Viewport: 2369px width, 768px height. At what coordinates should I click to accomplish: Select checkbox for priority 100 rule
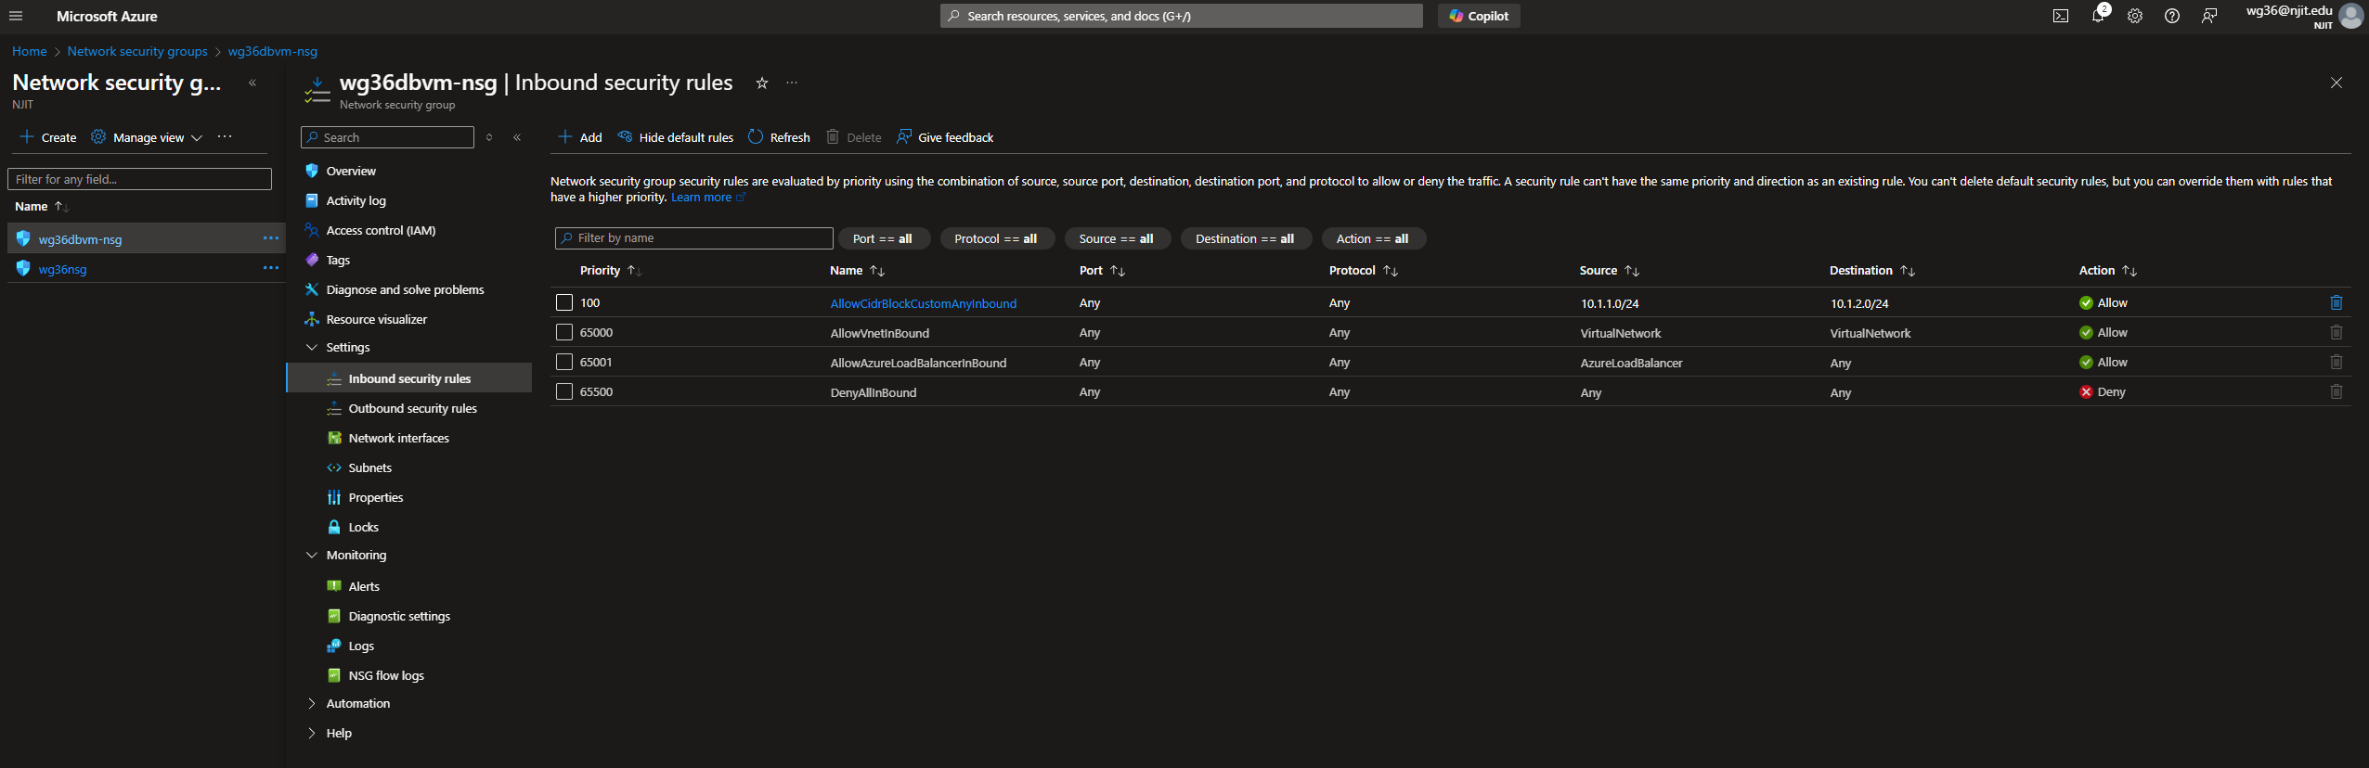point(563,302)
